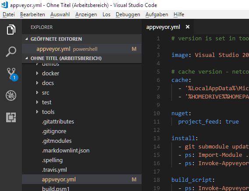Click 'Import-Module' on line 15
249x191 pixels.
(220, 155)
